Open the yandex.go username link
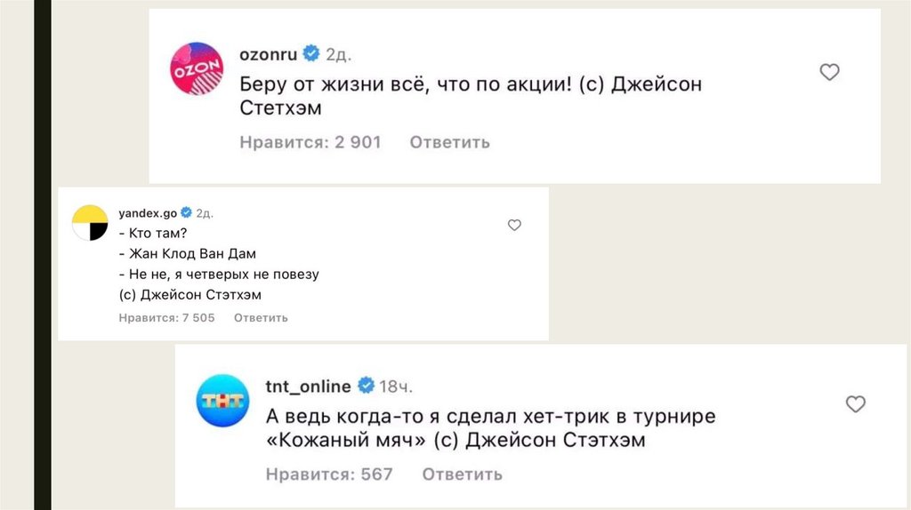911x510 pixels. pyautogui.click(x=147, y=213)
